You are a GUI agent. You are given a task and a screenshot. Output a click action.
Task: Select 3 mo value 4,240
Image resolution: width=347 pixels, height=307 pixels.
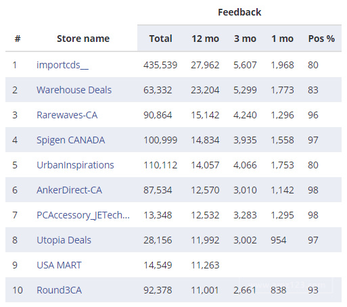coord(245,115)
